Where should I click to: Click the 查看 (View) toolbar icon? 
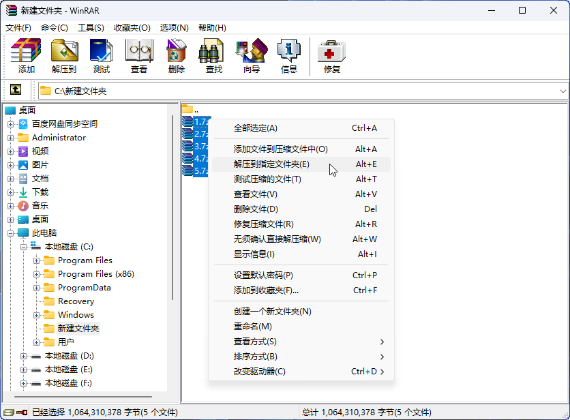139,56
